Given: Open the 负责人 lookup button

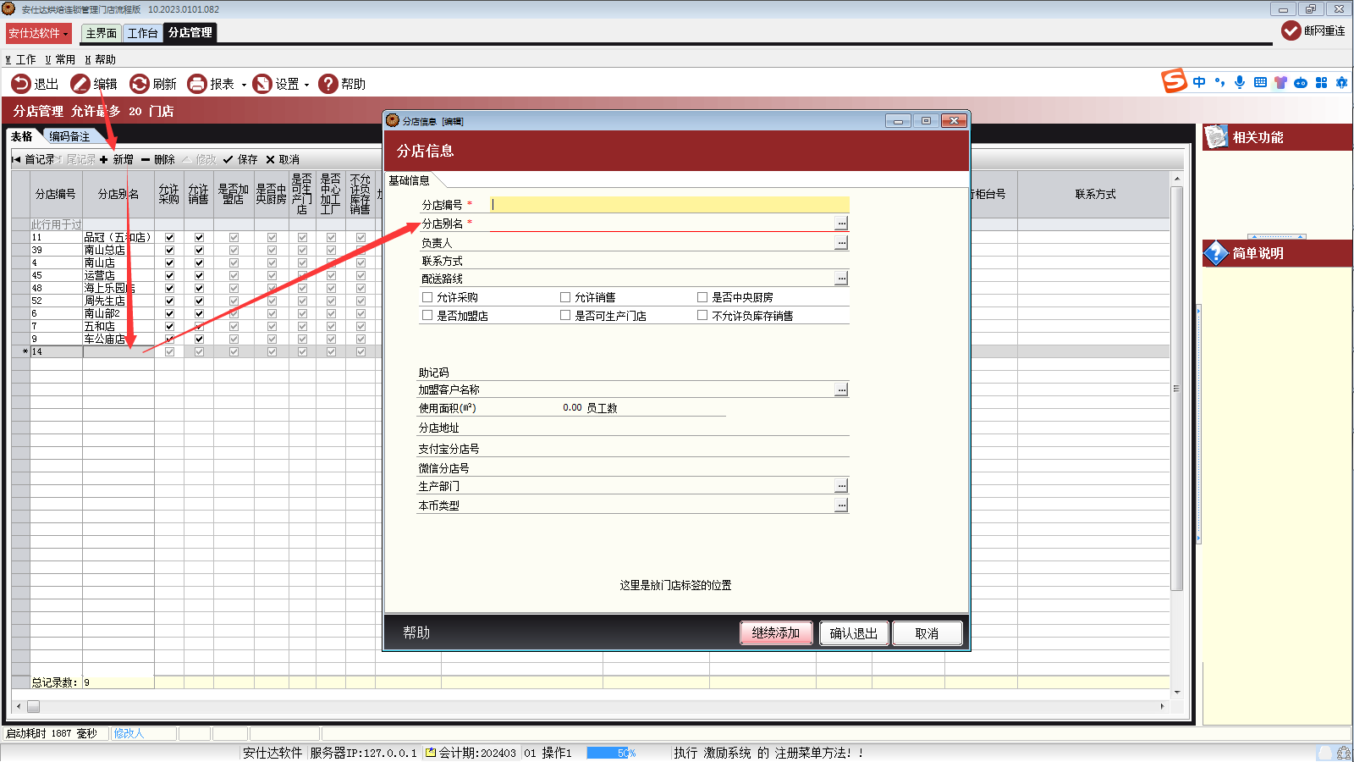Looking at the screenshot, I should 841,243.
